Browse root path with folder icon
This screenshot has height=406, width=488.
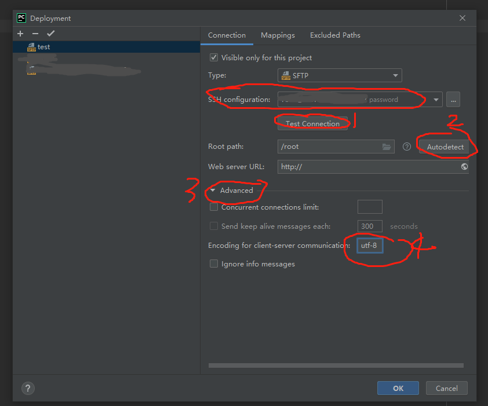click(387, 147)
